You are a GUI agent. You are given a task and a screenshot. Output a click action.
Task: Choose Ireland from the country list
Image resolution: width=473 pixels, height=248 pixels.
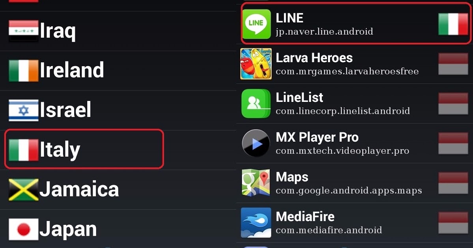coord(118,70)
